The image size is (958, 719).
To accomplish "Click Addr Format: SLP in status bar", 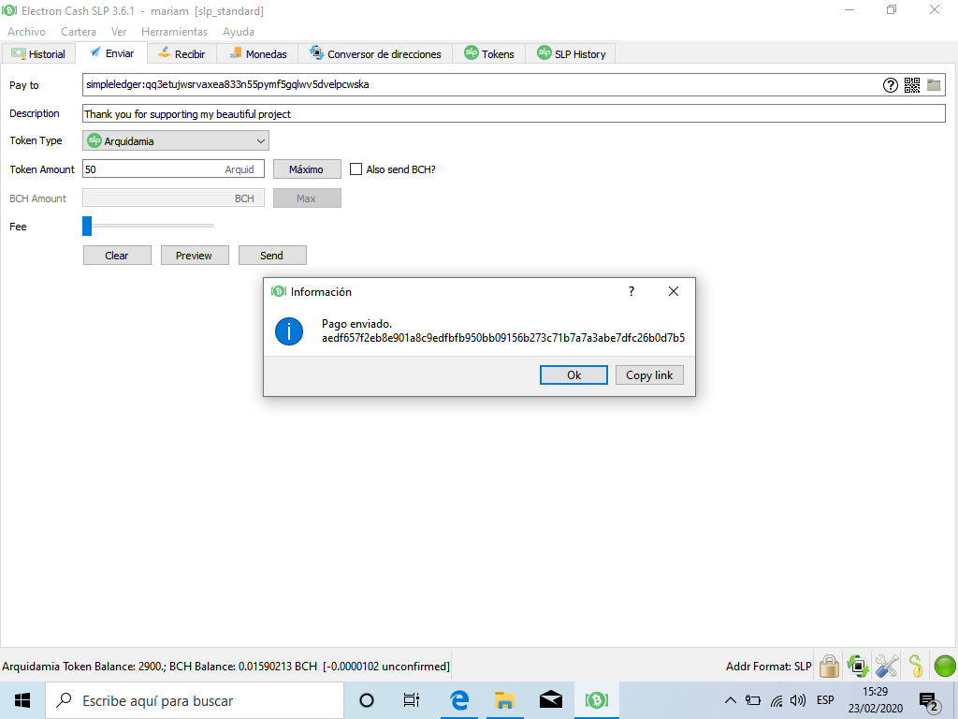I will (769, 667).
